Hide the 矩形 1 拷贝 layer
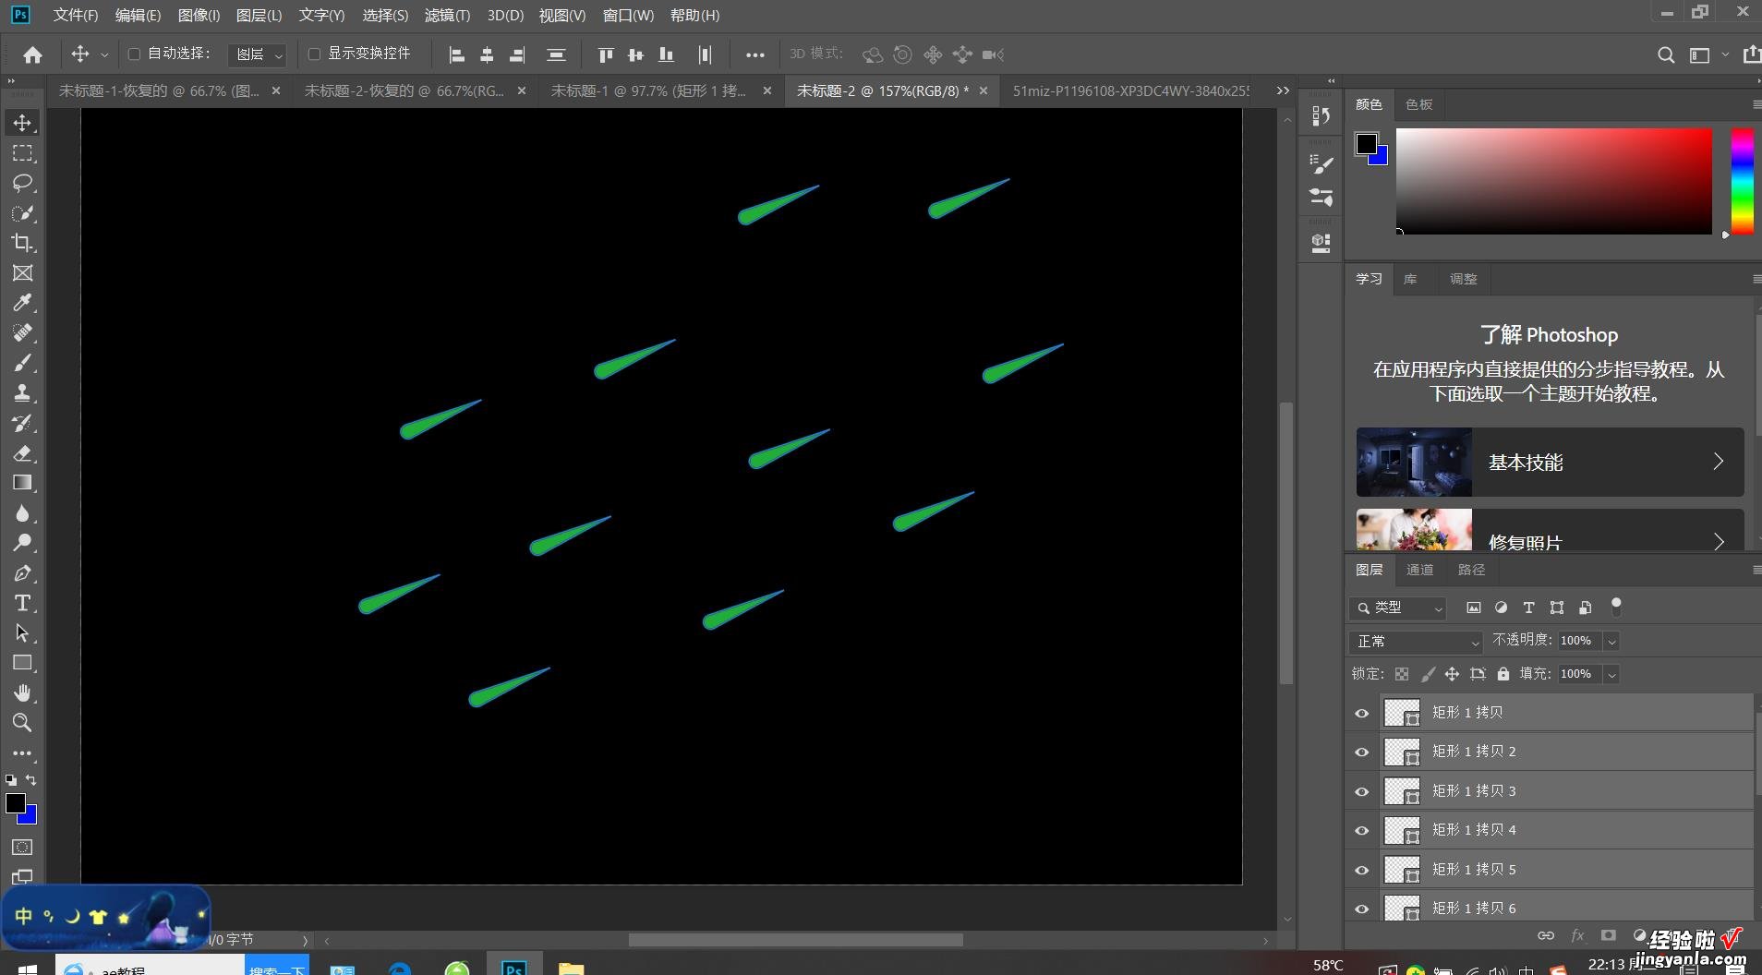1762x975 pixels. tap(1361, 713)
